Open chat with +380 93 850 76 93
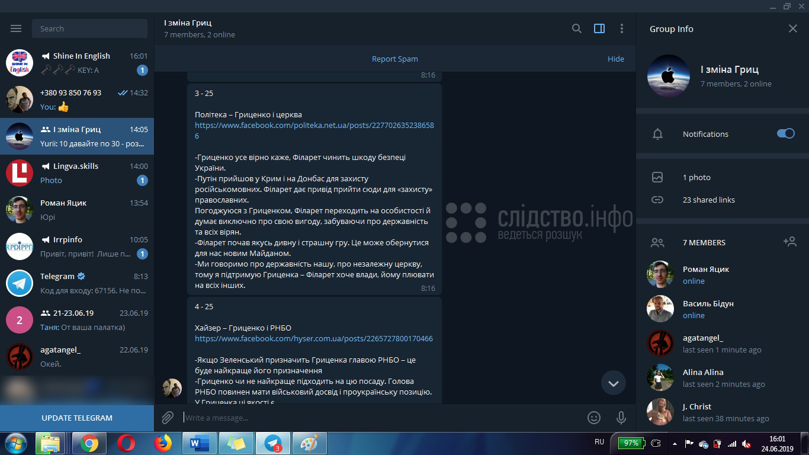This screenshot has height=455, width=809. (77, 100)
